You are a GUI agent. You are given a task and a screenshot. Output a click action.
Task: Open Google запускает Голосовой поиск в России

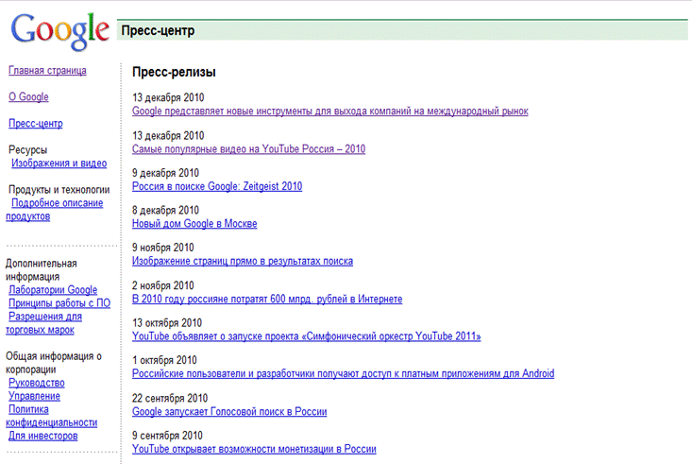point(229,411)
